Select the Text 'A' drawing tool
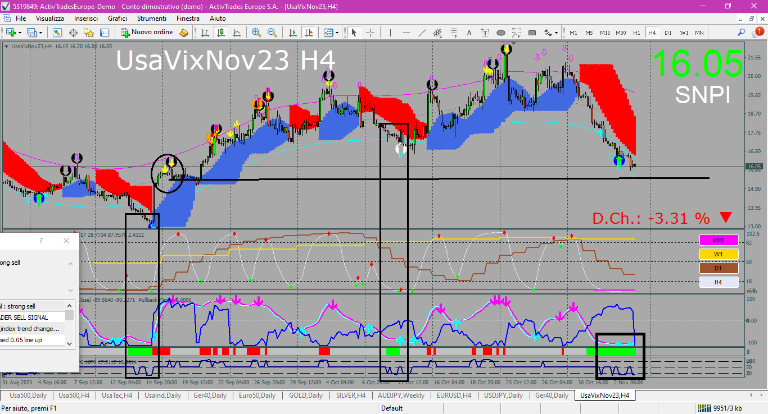This screenshot has width=768, height=414. click(x=469, y=33)
